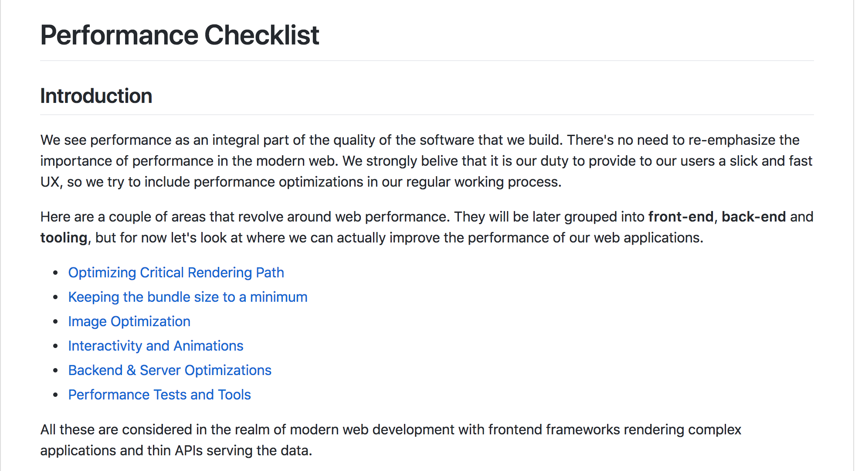This screenshot has width=855, height=471.
Task: Click the bold word tooling
Action: pos(64,238)
